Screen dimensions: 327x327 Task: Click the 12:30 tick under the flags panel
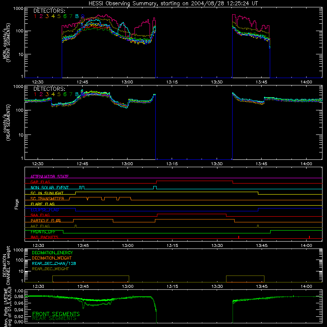point(38,246)
